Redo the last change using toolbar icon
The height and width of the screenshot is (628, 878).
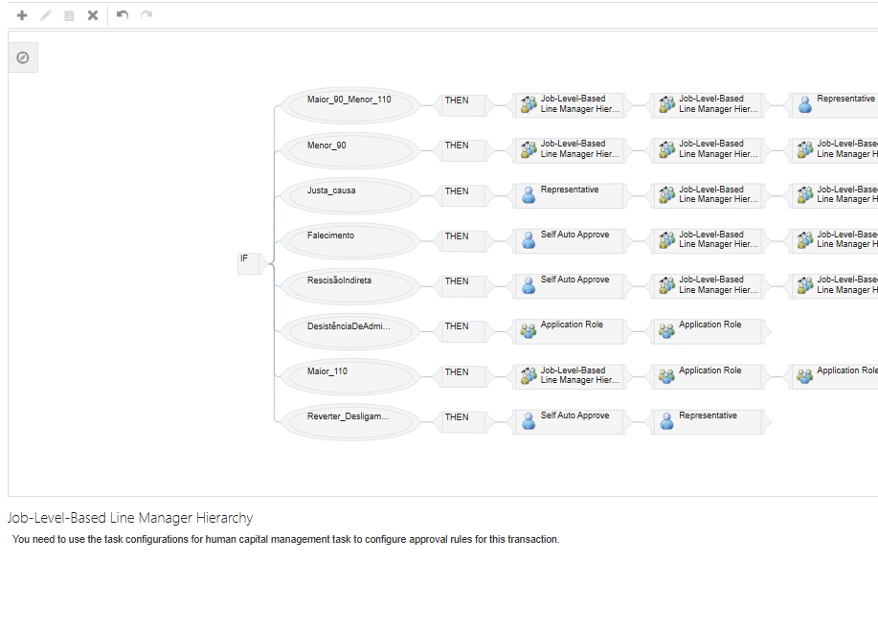[x=145, y=15]
